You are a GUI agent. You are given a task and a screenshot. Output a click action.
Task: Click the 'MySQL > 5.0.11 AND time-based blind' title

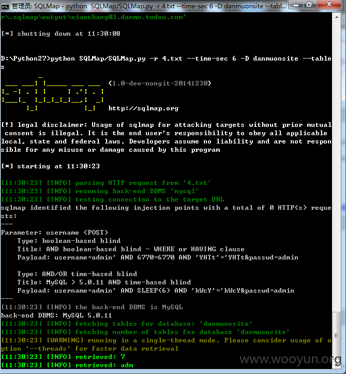[x=104, y=282]
